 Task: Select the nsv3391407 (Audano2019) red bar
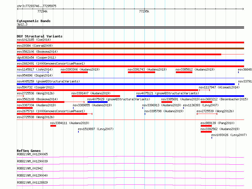pos(96,96)
